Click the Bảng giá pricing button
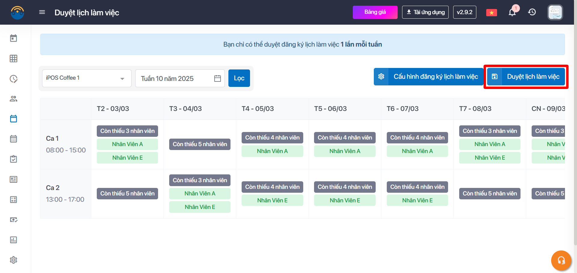The width and height of the screenshot is (577, 273). pyautogui.click(x=375, y=12)
